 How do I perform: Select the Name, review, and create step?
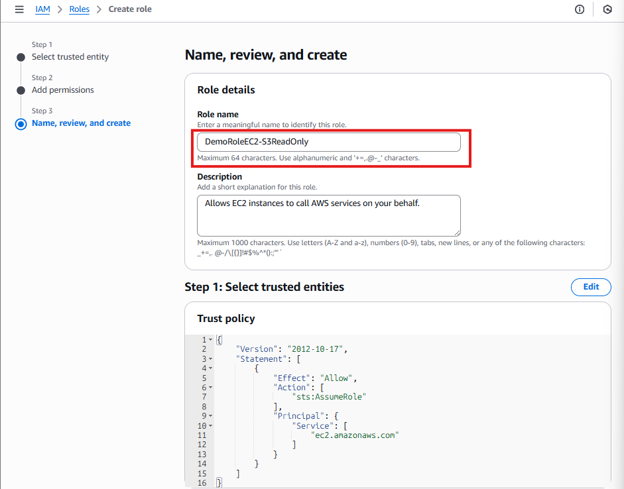pyautogui.click(x=81, y=123)
